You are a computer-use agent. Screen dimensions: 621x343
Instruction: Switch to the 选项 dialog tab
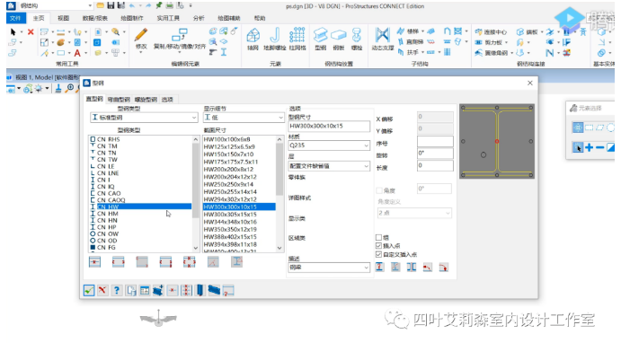tap(167, 100)
